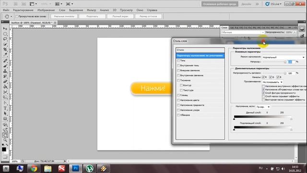Enable Наложение градиента checkbox
Screen dimensions: 307x173
[178, 105]
